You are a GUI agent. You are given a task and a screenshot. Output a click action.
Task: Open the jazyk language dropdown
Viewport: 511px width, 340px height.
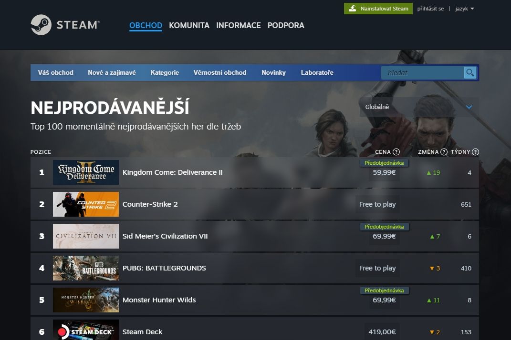464,9
